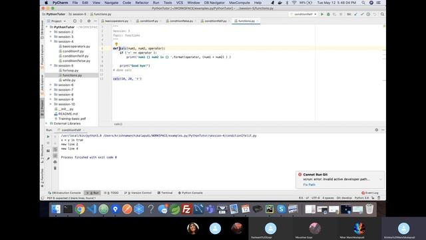Collapse the session-4 folder
Viewport: 426px width, 240px height.
pyautogui.click(x=51, y=41)
